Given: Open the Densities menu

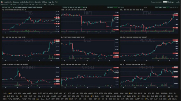Looking at the screenshot, I should coord(38,2).
